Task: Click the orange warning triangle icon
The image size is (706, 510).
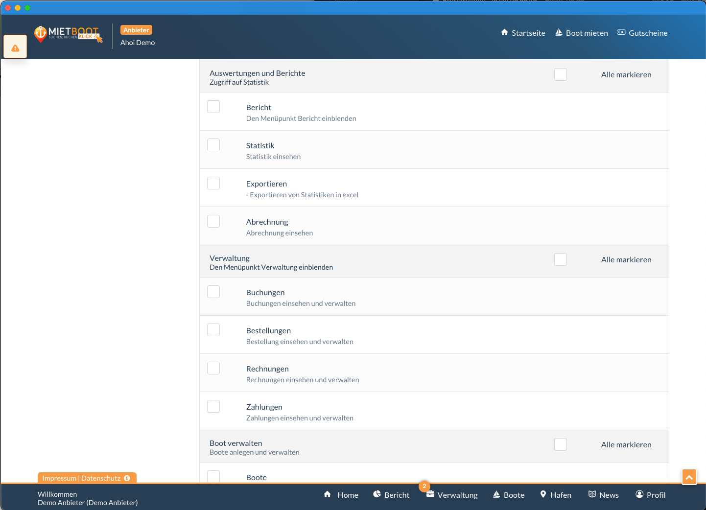Action: click(x=15, y=48)
